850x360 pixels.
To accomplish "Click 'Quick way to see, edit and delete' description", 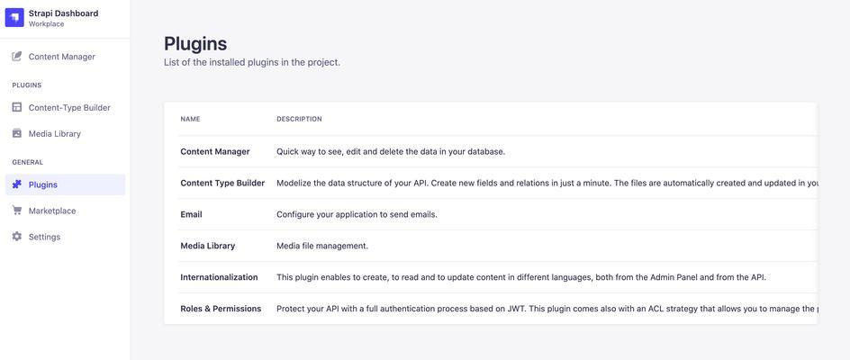I will (x=391, y=151).
